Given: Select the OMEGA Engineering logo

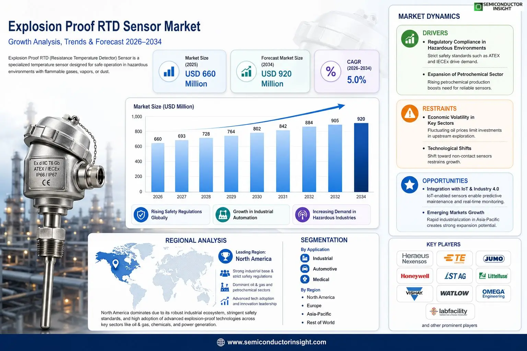Looking at the screenshot, I should pos(493,294).
